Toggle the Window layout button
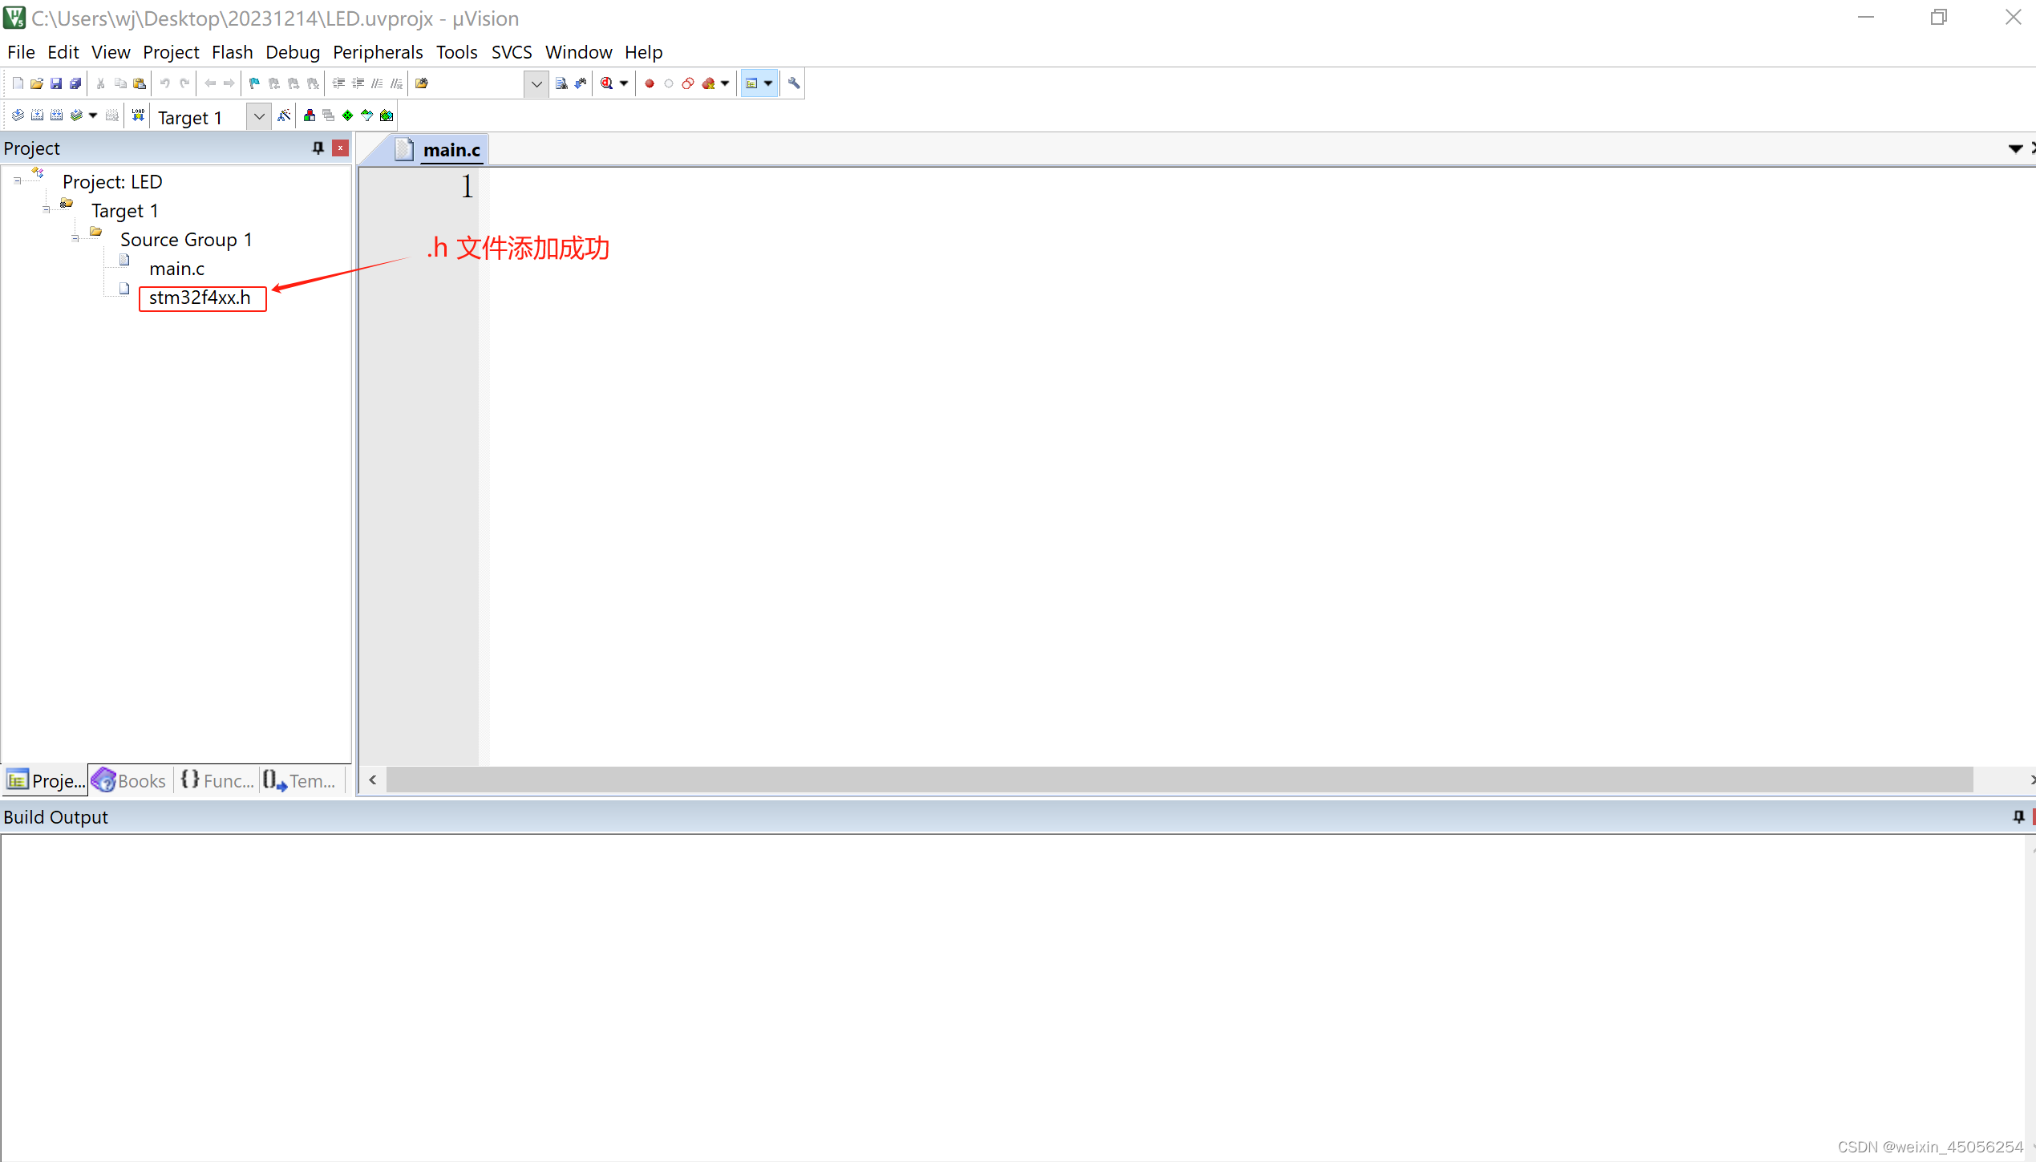 751,83
